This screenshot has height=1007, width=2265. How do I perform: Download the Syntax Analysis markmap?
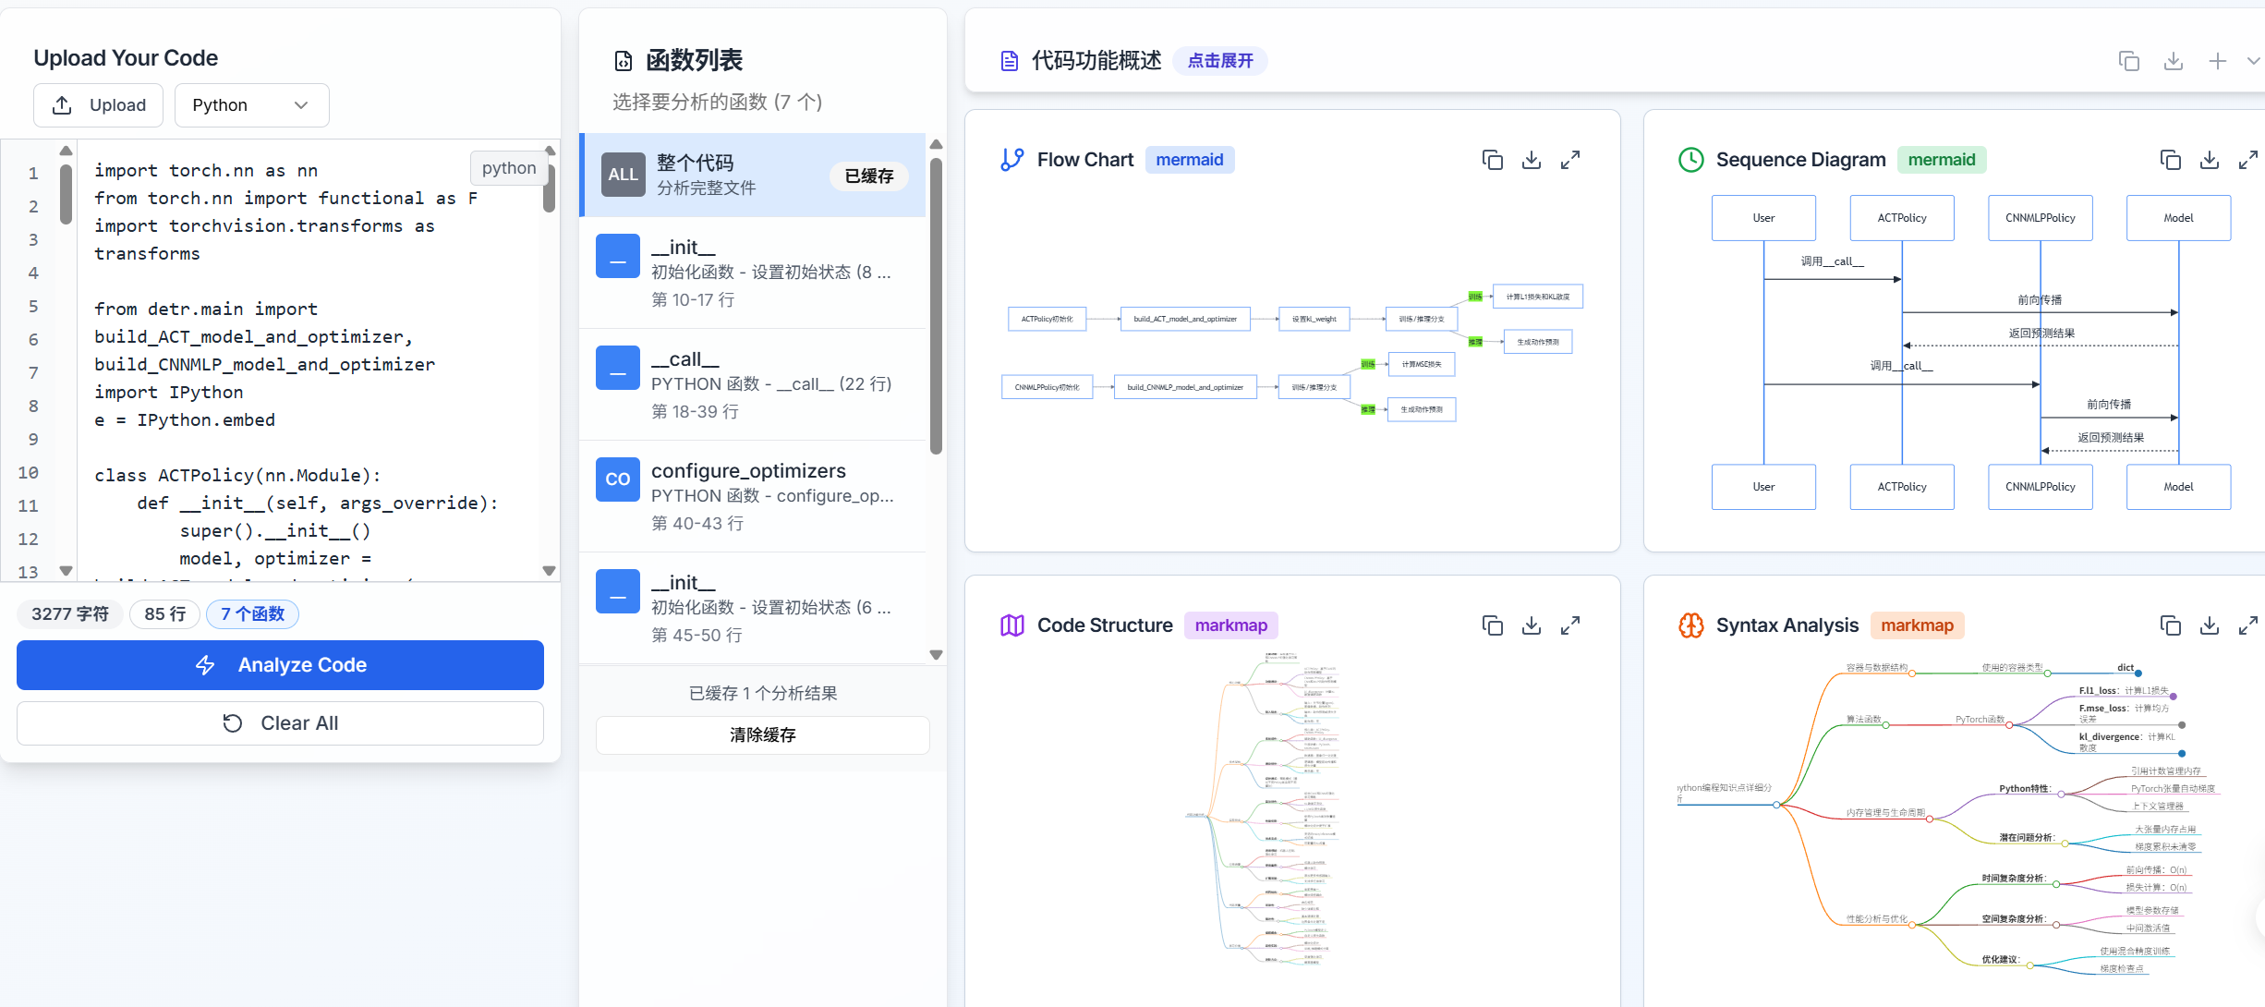2210,625
